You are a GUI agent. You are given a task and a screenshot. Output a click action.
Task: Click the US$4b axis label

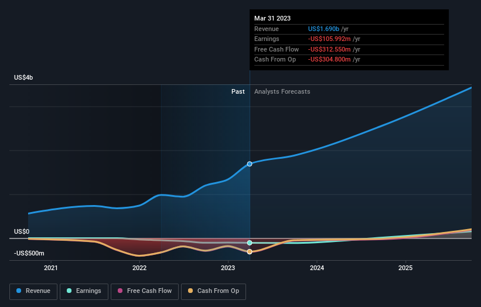[x=23, y=77]
